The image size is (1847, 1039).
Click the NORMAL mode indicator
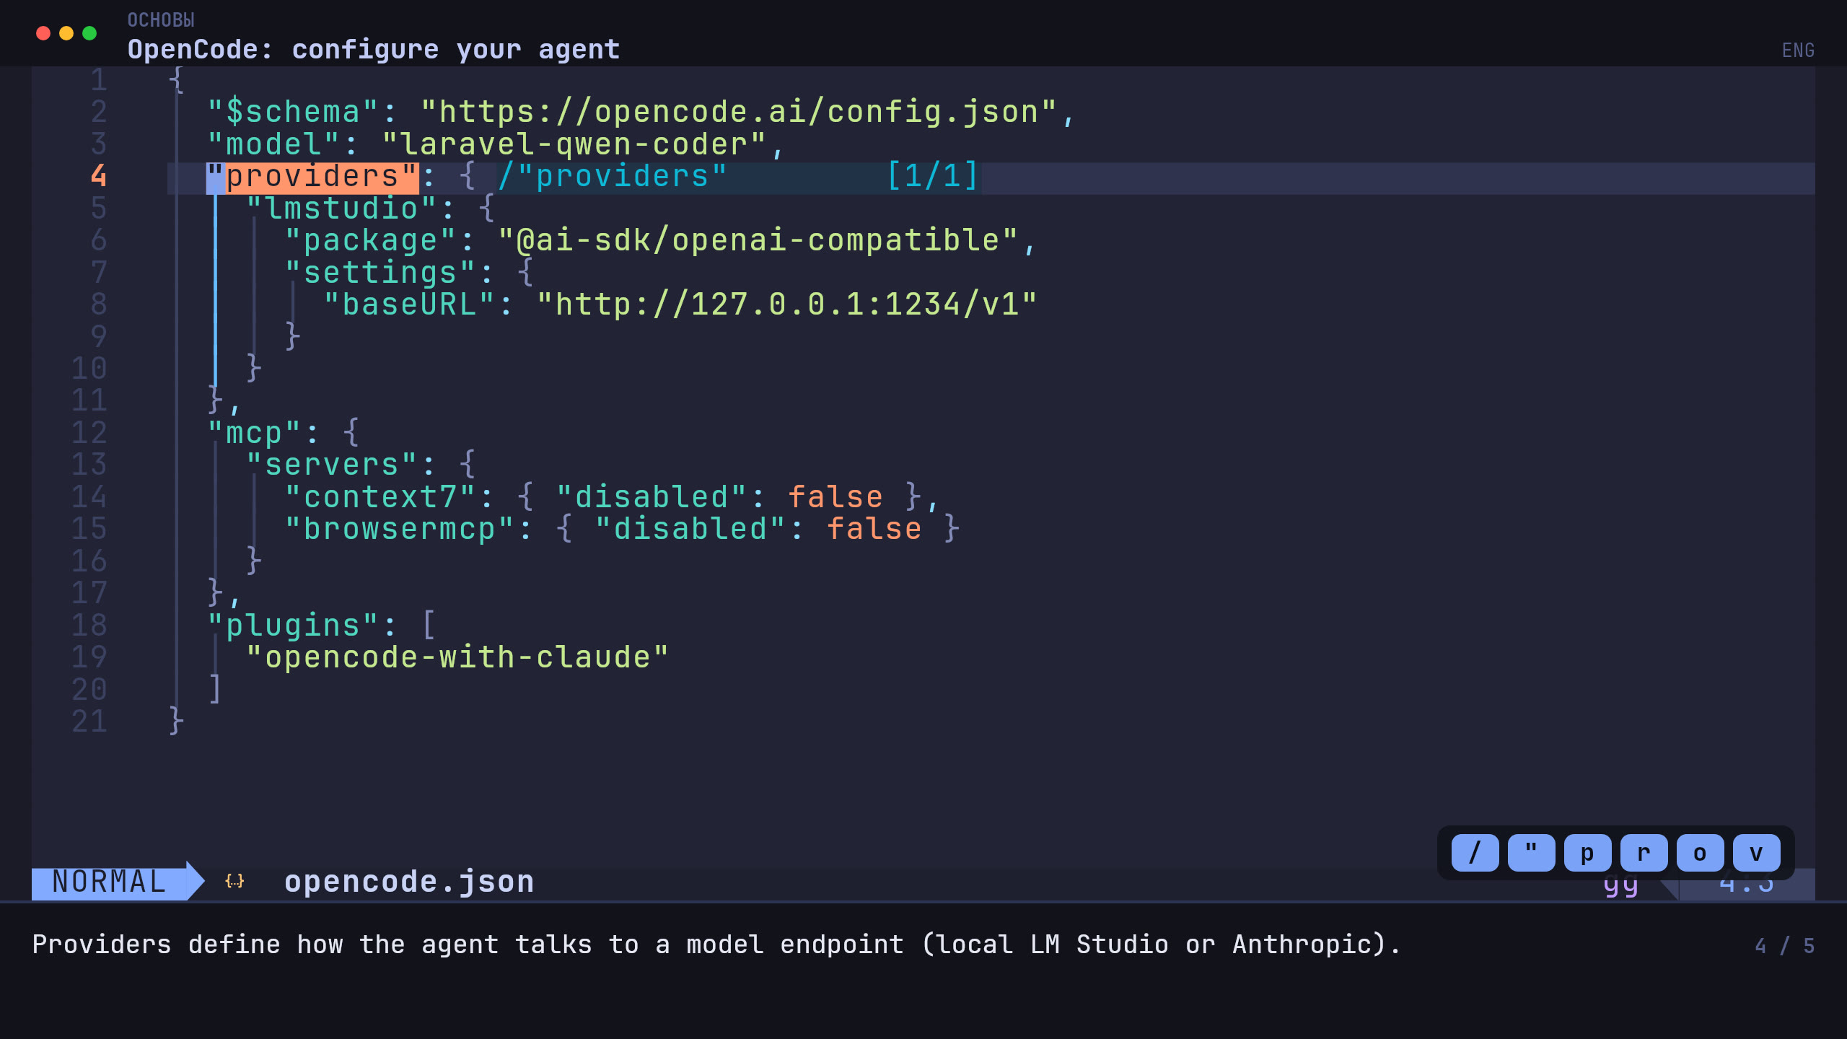[x=110, y=882]
